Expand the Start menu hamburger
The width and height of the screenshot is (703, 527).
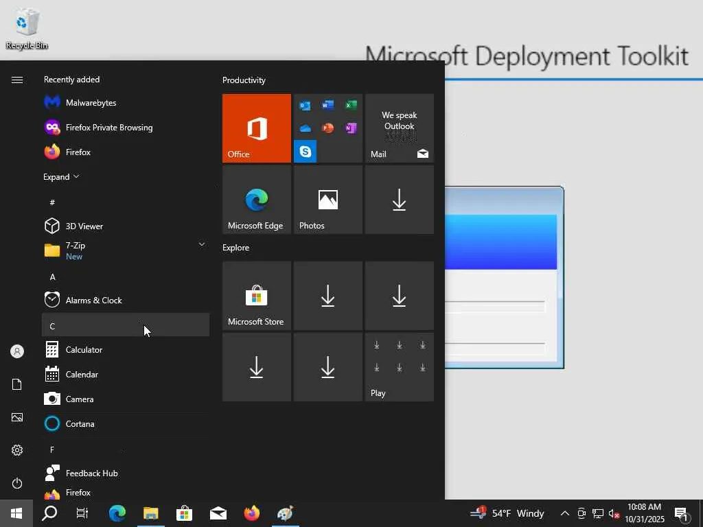pyautogui.click(x=17, y=80)
